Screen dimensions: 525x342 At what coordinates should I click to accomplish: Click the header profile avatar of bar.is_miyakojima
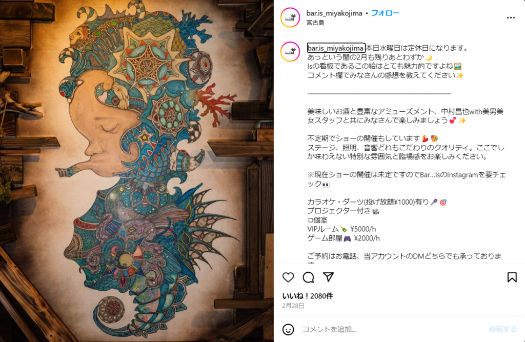pos(290,17)
